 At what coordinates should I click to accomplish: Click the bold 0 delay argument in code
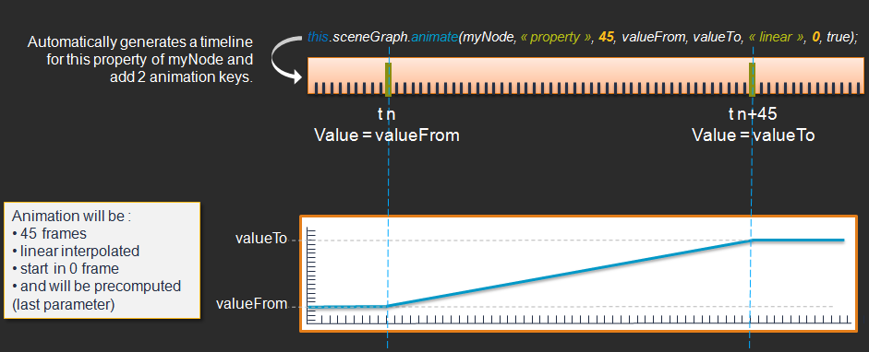click(816, 38)
